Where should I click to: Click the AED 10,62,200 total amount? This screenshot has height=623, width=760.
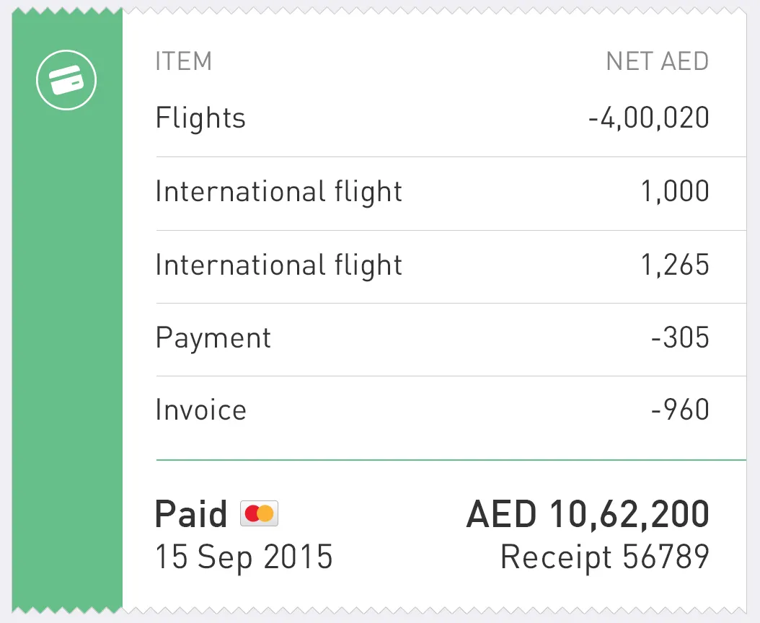588,515
